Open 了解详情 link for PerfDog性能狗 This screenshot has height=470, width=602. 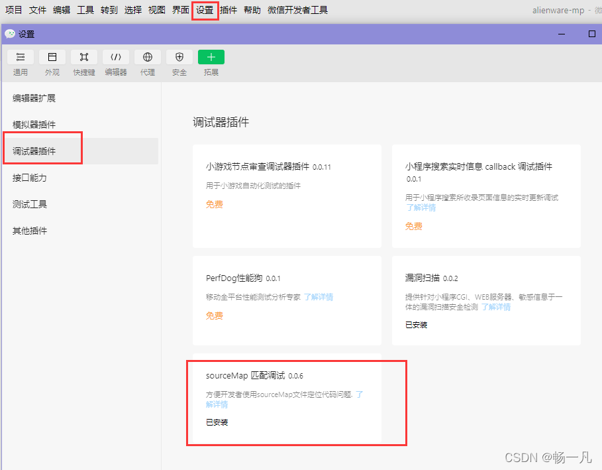click(319, 297)
